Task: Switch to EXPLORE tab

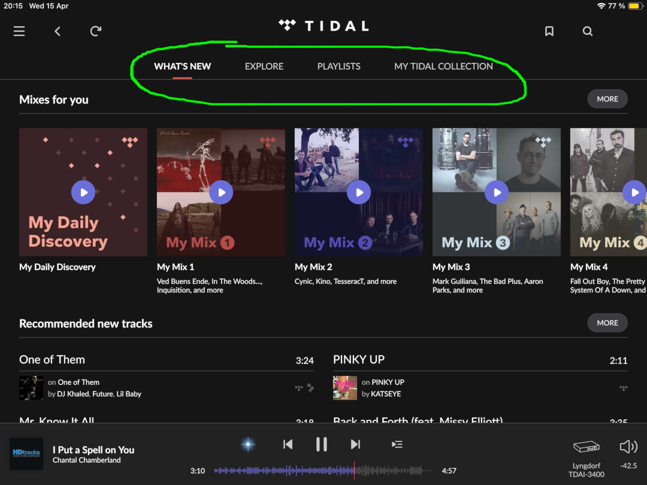Action: [x=264, y=66]
